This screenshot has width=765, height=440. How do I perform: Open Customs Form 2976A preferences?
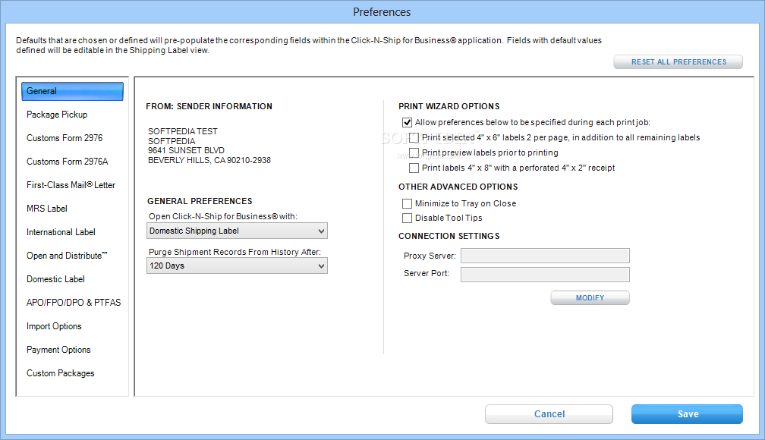click(x=68, y=162)
